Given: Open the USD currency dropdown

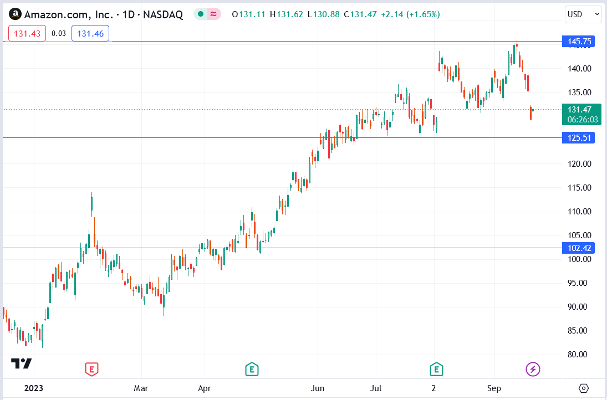Looking at the screenshot, I should (583, 14).
